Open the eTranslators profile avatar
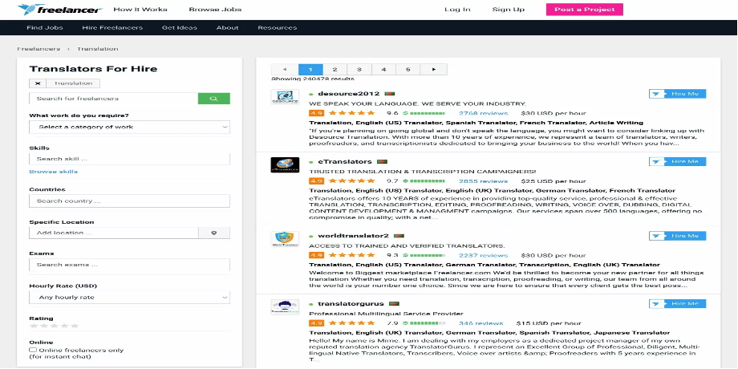 285,165
